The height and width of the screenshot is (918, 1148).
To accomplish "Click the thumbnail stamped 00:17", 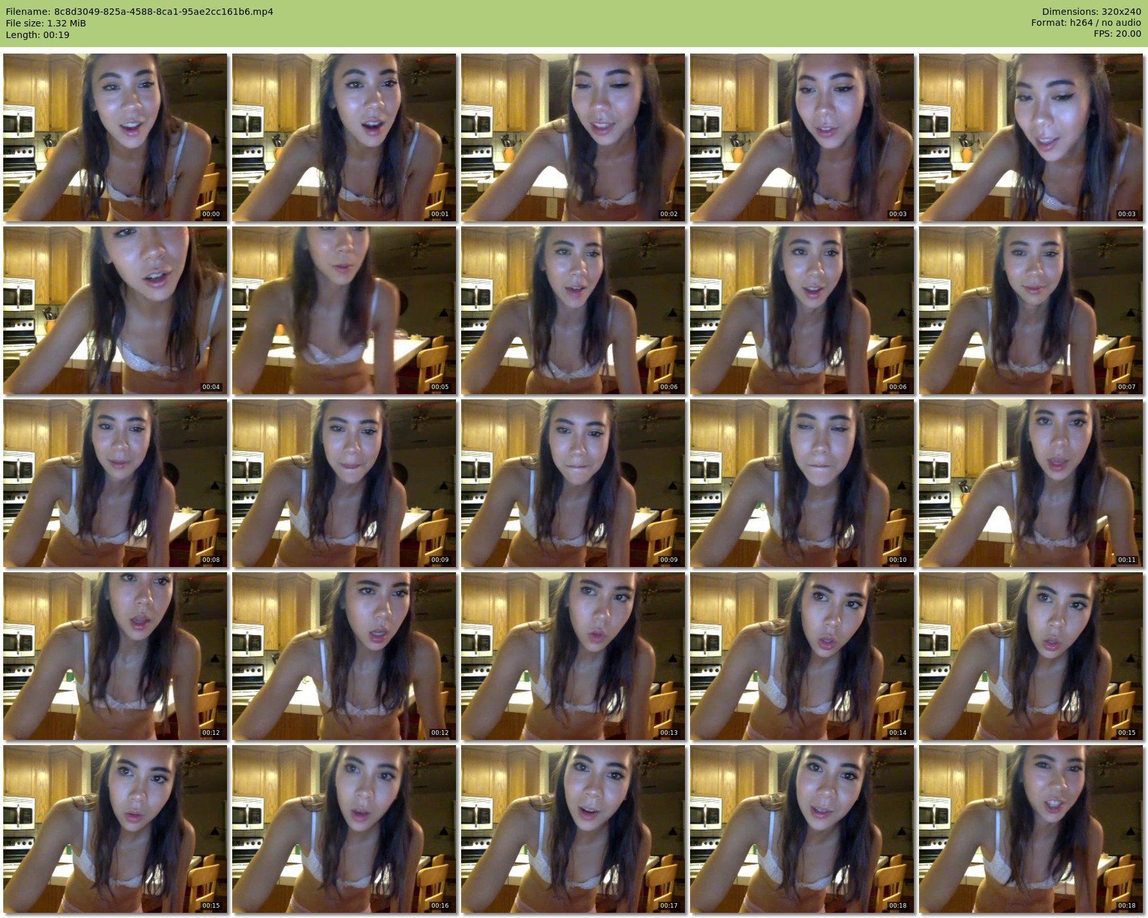I will pos(573,829).
